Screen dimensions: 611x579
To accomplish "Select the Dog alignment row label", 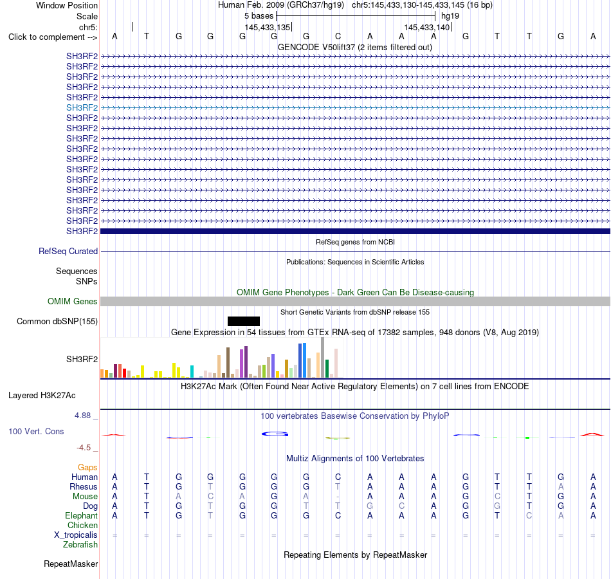I will pyautogui.click(x=91, y=506).
